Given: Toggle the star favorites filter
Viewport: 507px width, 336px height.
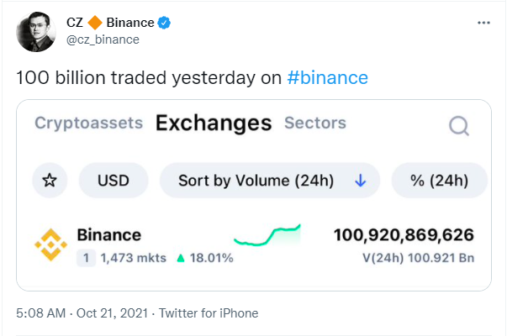Looking at the screenshot, I should point(50,181).
